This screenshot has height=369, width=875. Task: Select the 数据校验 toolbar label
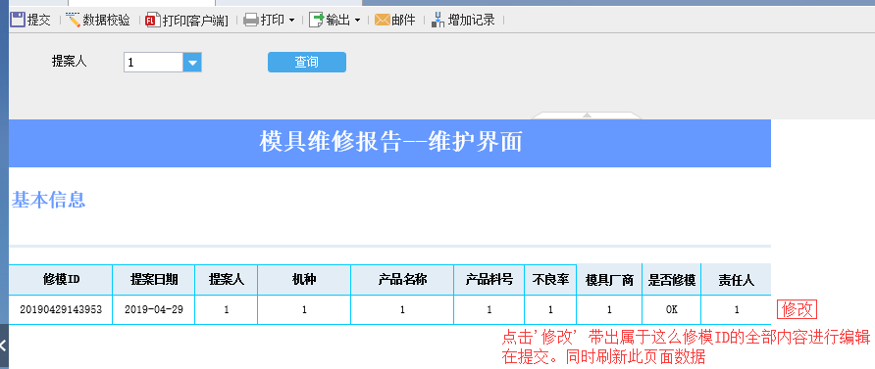(x=107, y=20)
